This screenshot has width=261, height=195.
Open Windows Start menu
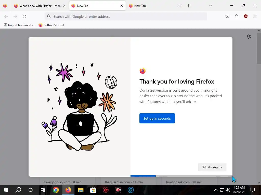(6, 190)
